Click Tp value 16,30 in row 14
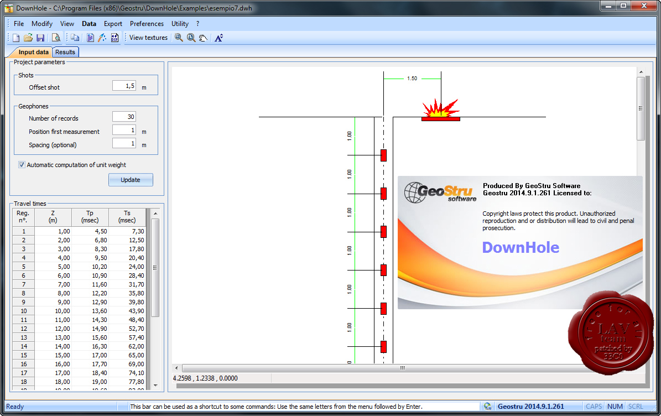 [x=90, y=346]
